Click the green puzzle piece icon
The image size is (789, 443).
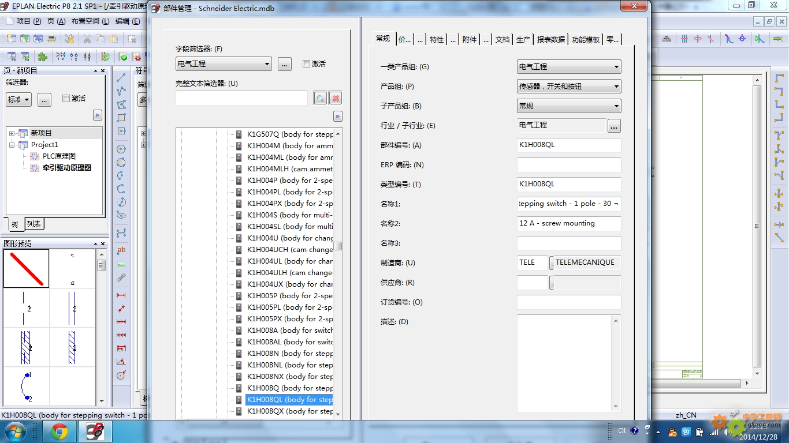point(43,57)
